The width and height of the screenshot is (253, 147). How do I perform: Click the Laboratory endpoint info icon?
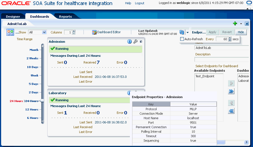point(129,93)
